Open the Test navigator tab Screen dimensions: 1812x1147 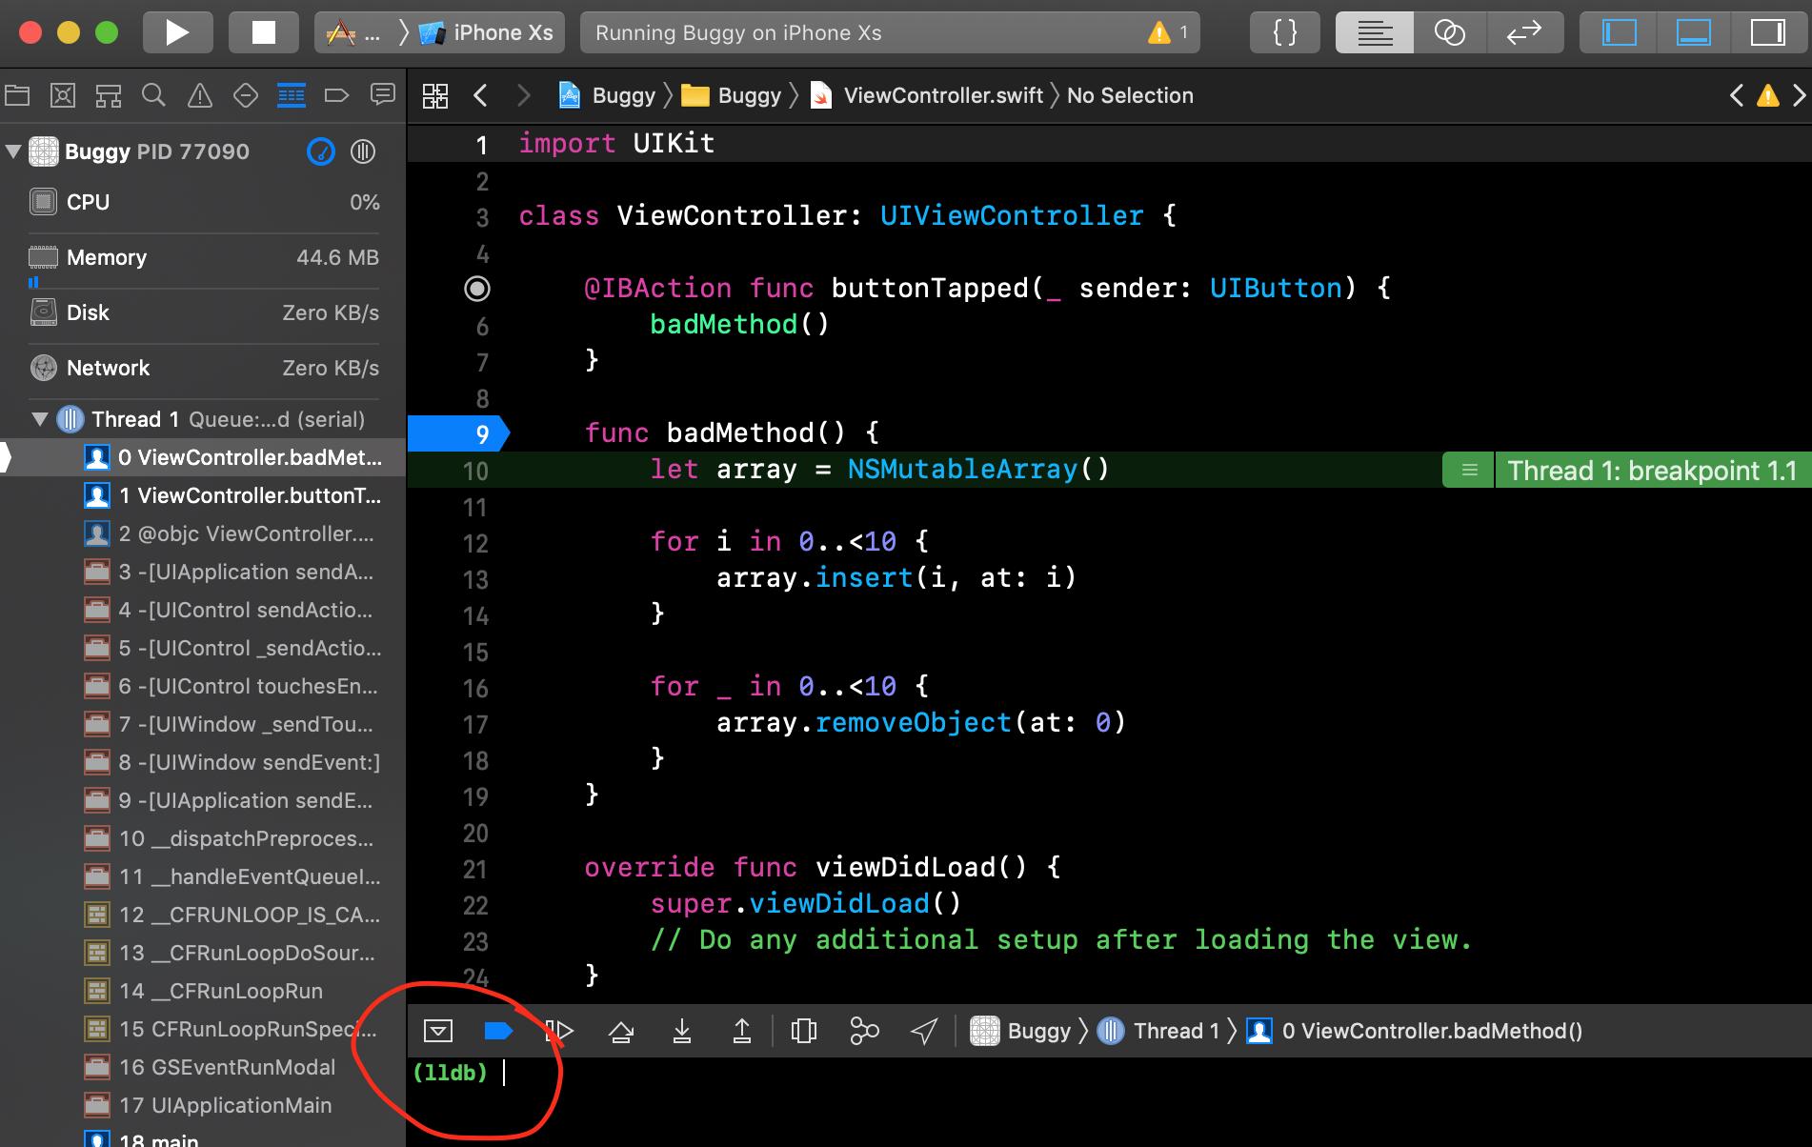[x=246, y=95]
